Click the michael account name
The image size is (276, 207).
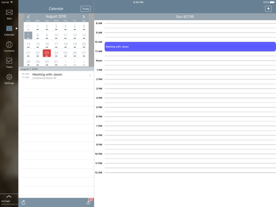tap(5, 201)
